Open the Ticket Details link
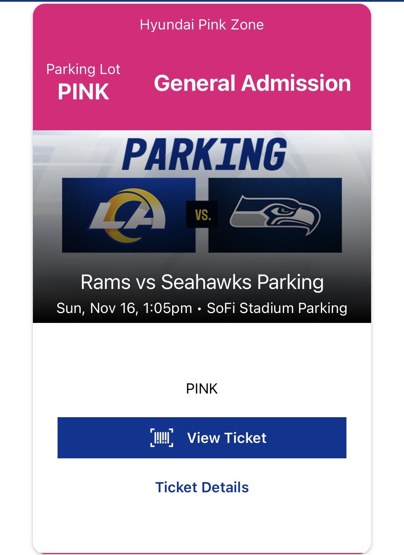 [x=202, y=487]
